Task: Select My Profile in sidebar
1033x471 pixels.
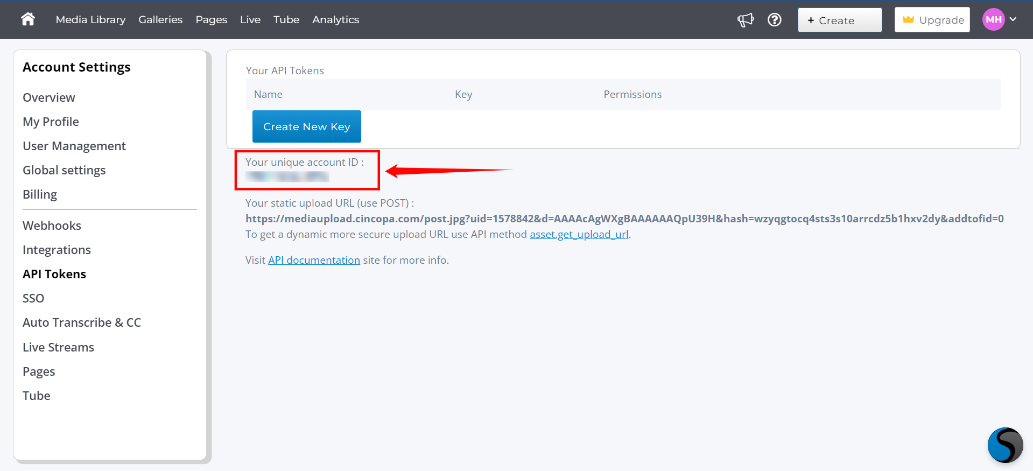Action: point(51,122)
